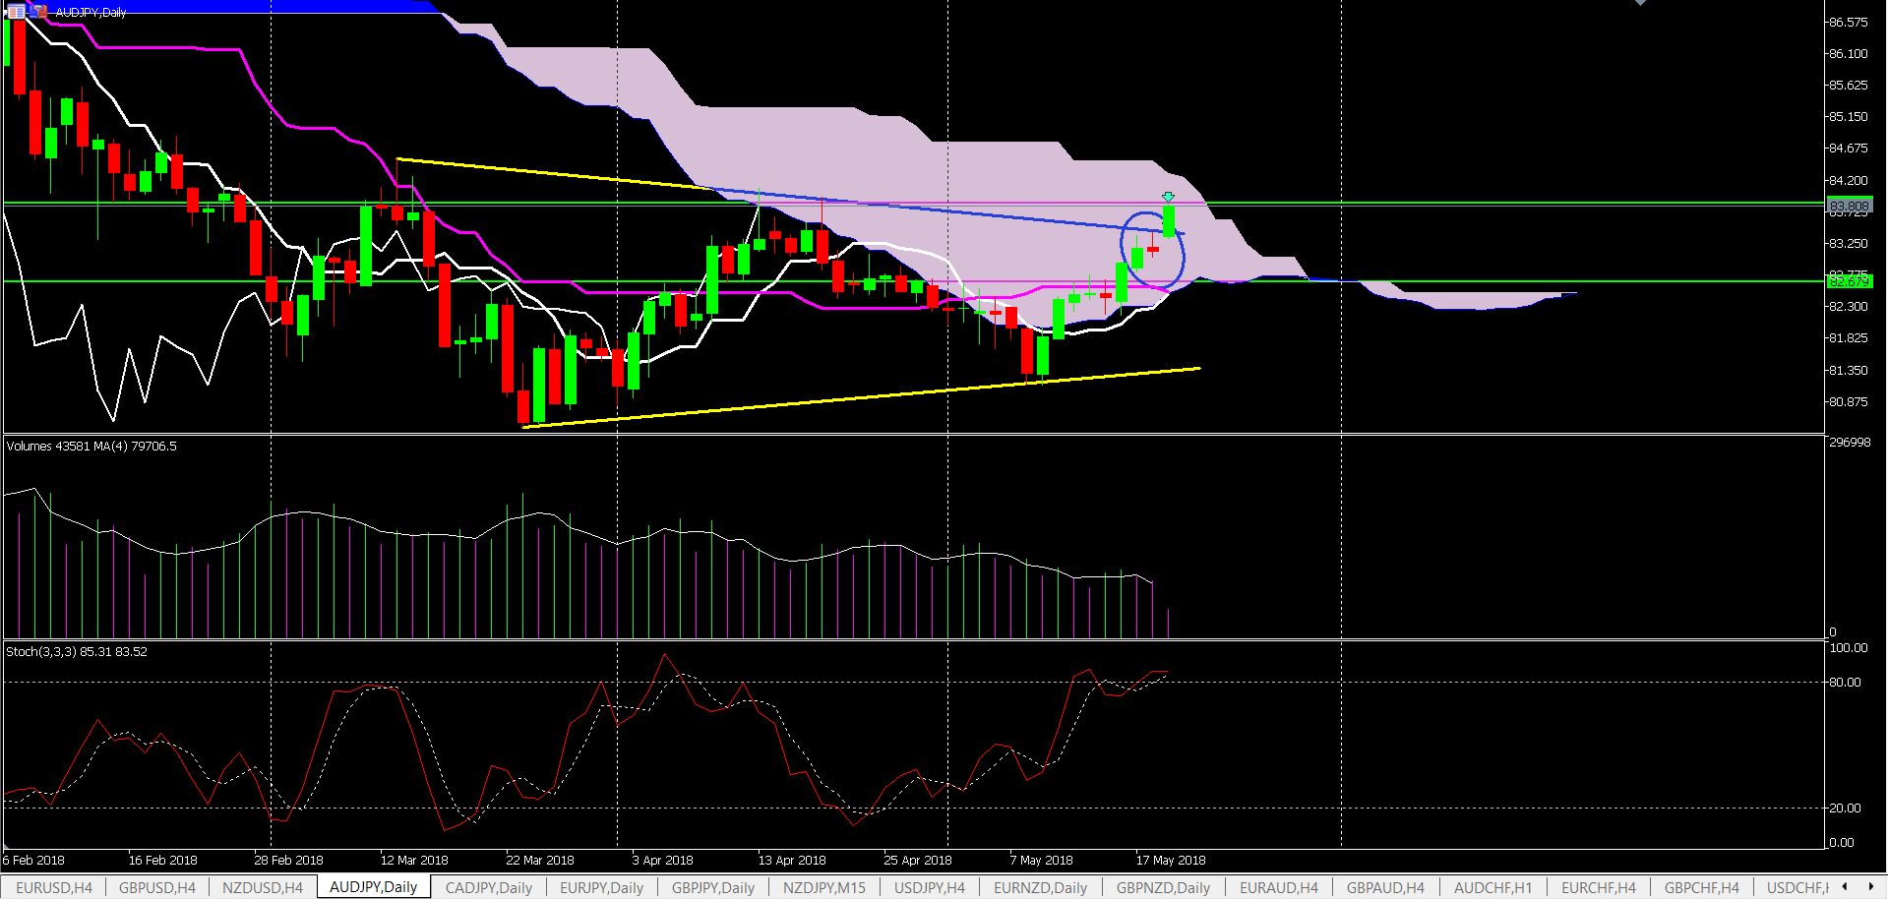Switch to the EURUSD,H4 chart tab

(54, 887)
